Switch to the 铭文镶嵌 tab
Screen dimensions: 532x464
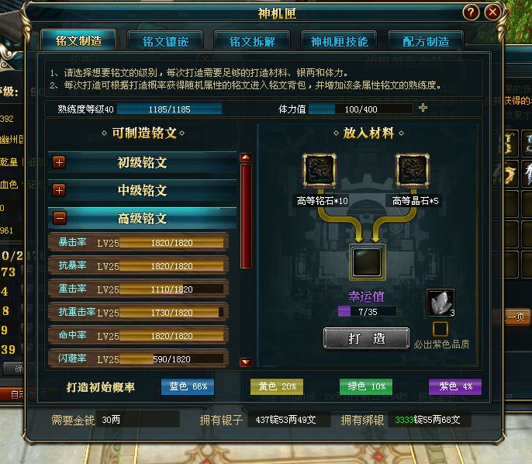(165, 41)
